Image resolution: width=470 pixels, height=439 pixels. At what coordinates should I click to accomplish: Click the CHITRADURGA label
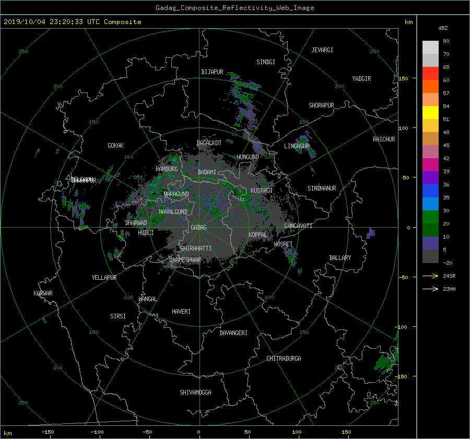pyautogui.click(x=284, y=359)
